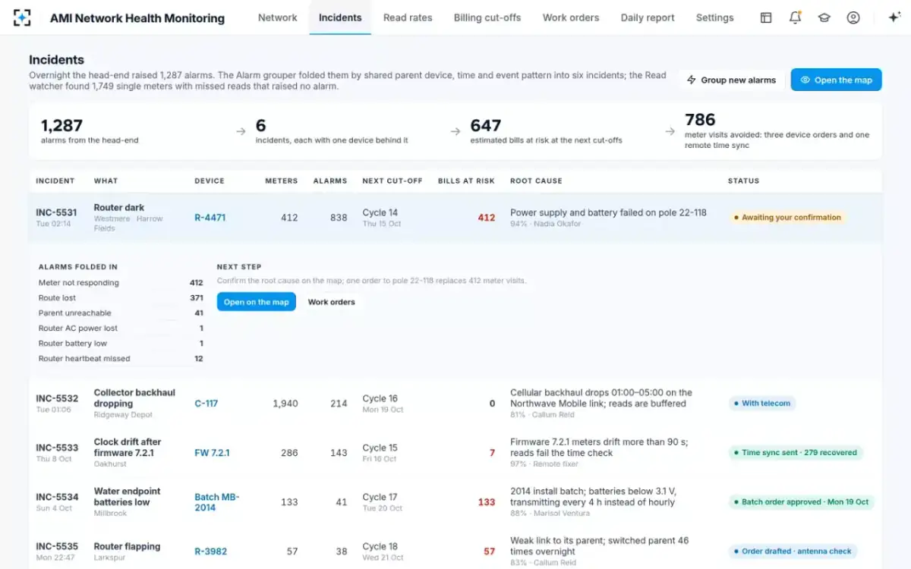This screenshot has height=569, width=911.
Task: Switch to the Network tab
Action: click(x=277, y=17)
